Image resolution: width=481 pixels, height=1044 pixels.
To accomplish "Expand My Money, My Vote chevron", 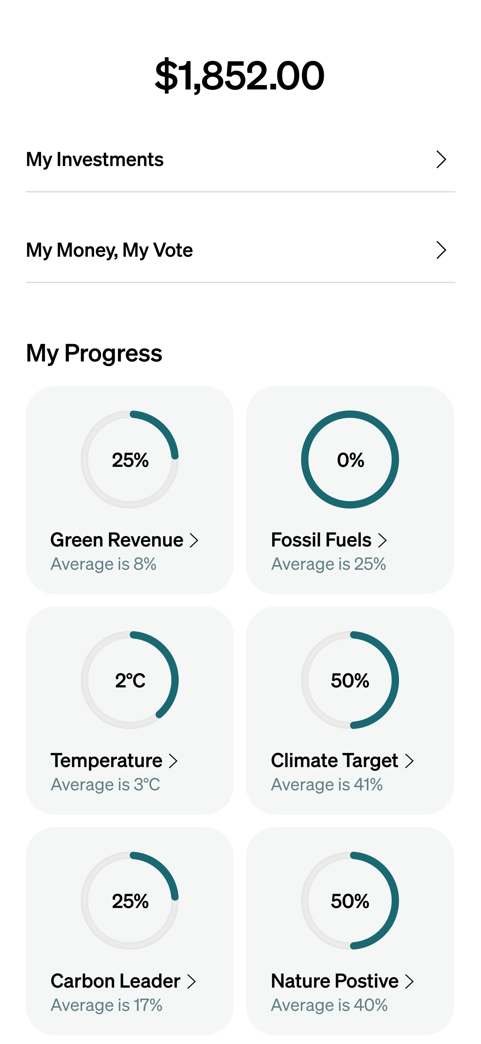I will [x=441, y=250].
